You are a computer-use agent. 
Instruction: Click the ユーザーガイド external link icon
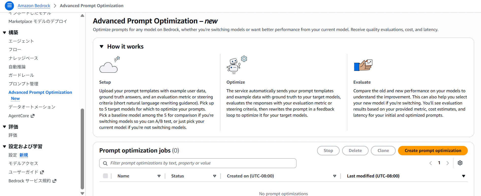[42, 172]
